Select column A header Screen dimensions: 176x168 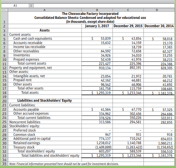click(x=45, y=10)
